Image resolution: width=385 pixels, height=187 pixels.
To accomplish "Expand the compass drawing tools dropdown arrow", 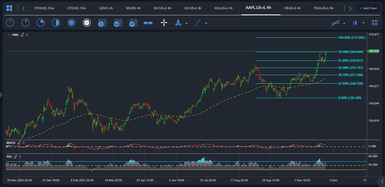I will 187,23.
